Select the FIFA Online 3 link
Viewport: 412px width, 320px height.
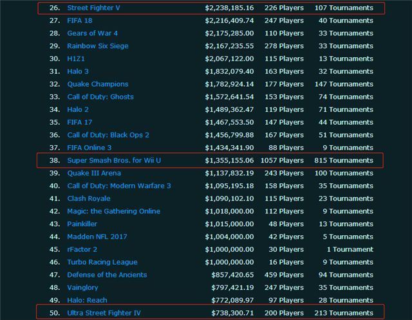89,148
